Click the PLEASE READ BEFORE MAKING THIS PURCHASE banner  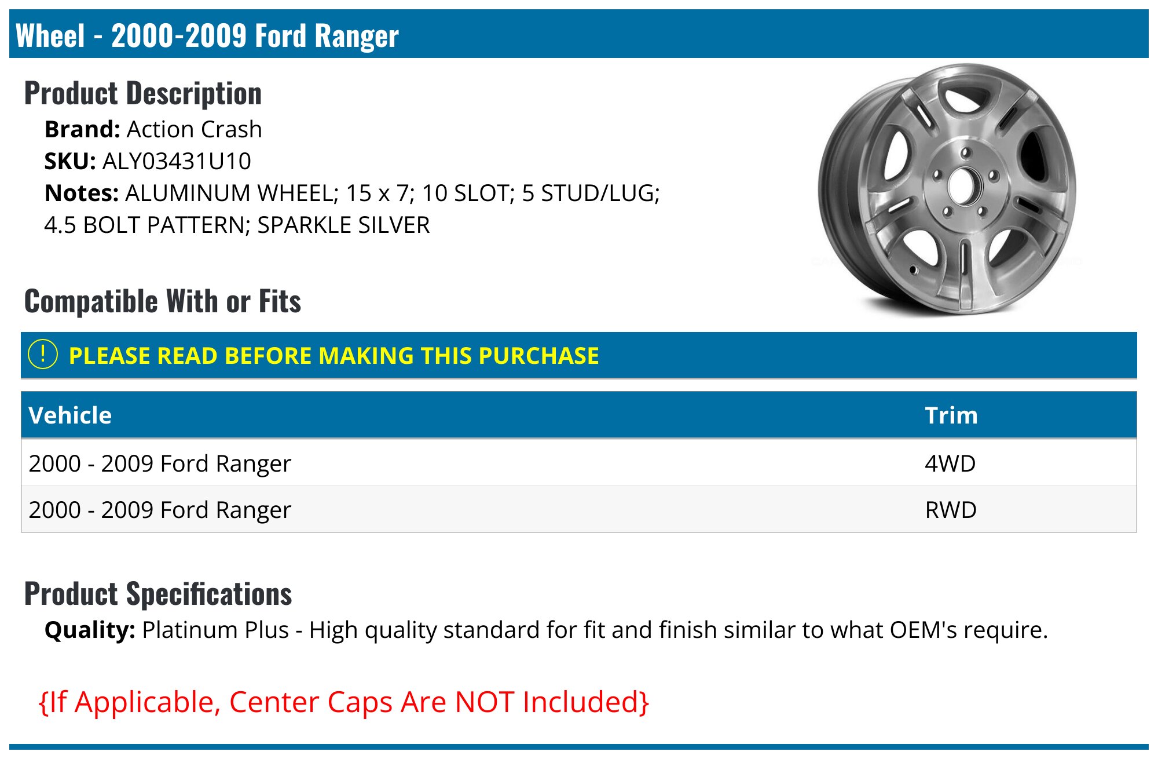(334, 356)
